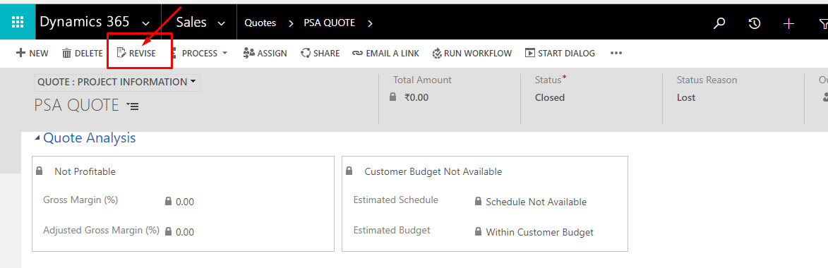The height and width of the screenshot is (268, 828).
Task: Open the app launcher waffle icon
Action: coord(18,22)
